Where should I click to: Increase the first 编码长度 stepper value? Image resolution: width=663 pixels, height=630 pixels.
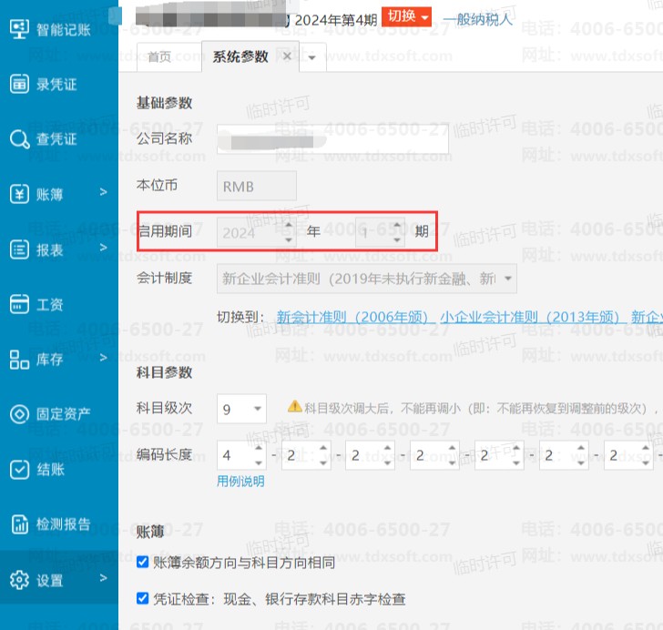click(x=258, y=448)
